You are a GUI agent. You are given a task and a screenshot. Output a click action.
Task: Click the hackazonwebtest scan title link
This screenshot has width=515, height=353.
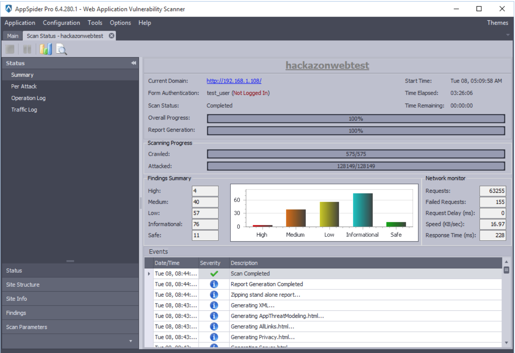point(327,65)
